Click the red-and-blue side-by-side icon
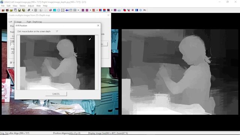 click(x=100, y=10)
